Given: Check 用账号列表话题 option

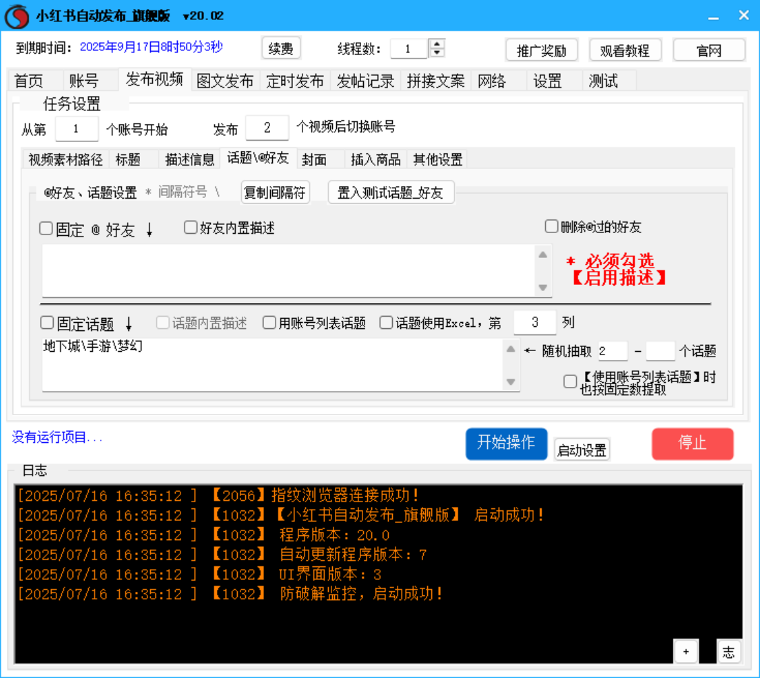Looking at the screenshot, I should point(269,323).
